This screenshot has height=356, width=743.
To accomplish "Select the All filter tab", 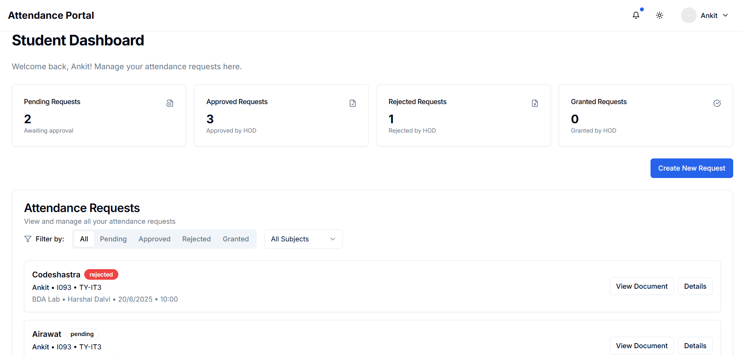I will point(84,239).
